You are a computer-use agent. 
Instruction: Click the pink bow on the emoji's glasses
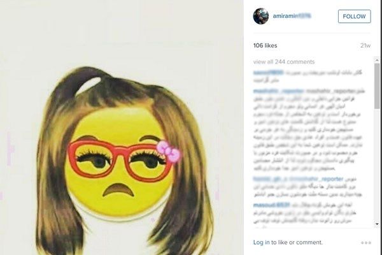click(x=168, y=151)
